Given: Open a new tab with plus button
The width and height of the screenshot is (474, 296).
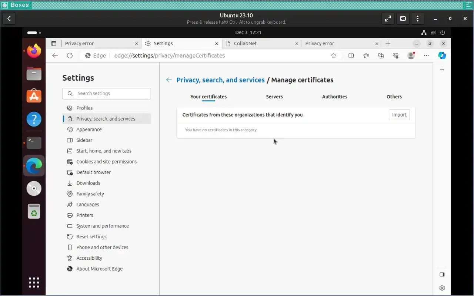Looking at the screenshot, I should (x=388, y=43).
